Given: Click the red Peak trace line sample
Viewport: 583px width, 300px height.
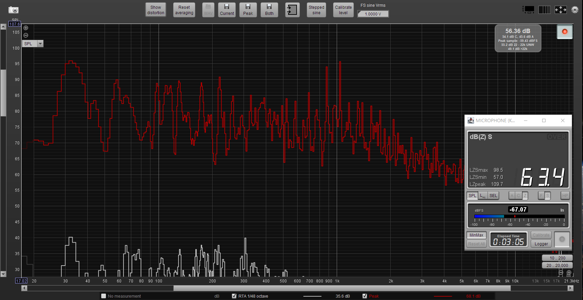Looking at the screenshot, I should tap(443, 296).
